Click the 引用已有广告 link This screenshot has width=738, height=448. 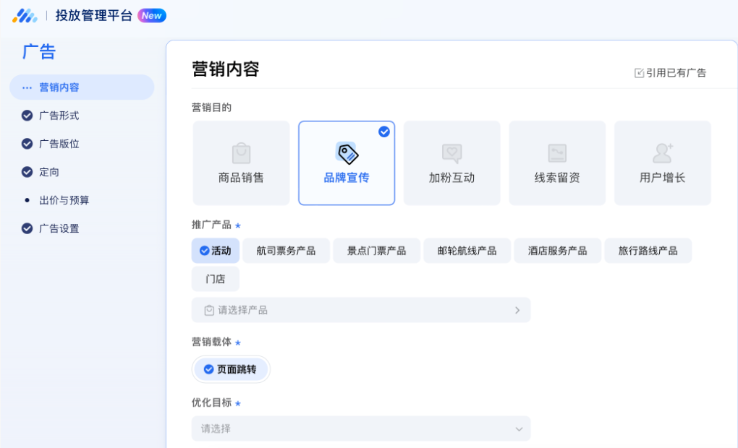pos(671,72)
